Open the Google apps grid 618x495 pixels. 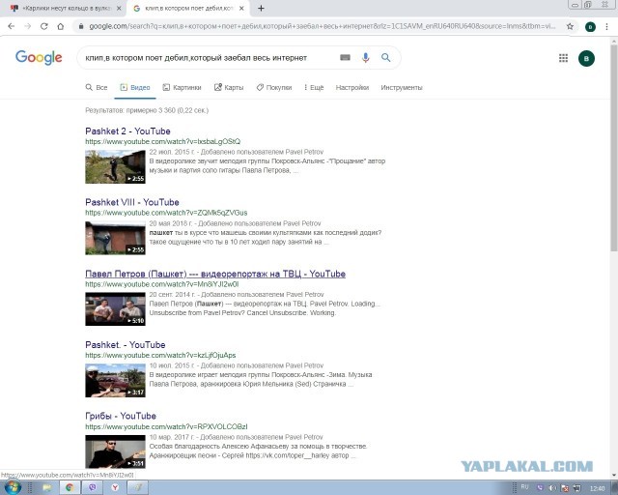pyautogui.click(x=564, y=58)
